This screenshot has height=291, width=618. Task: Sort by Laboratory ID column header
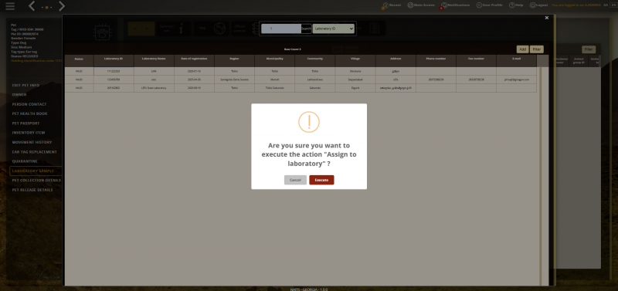(x=114, y=59)
